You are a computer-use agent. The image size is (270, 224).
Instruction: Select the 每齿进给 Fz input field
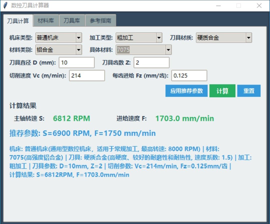pyautogui.click(x=189, y=75)
